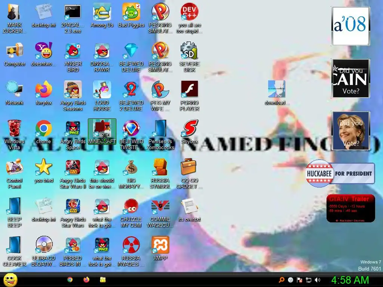Select the BIG MONAYY money bag icon

tap(131, 173)
